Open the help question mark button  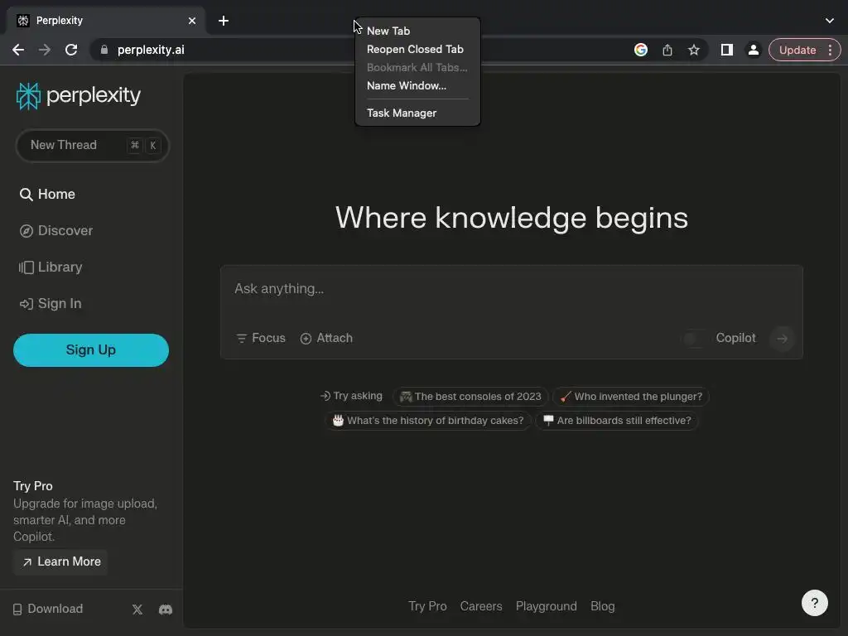pos(815,603)
